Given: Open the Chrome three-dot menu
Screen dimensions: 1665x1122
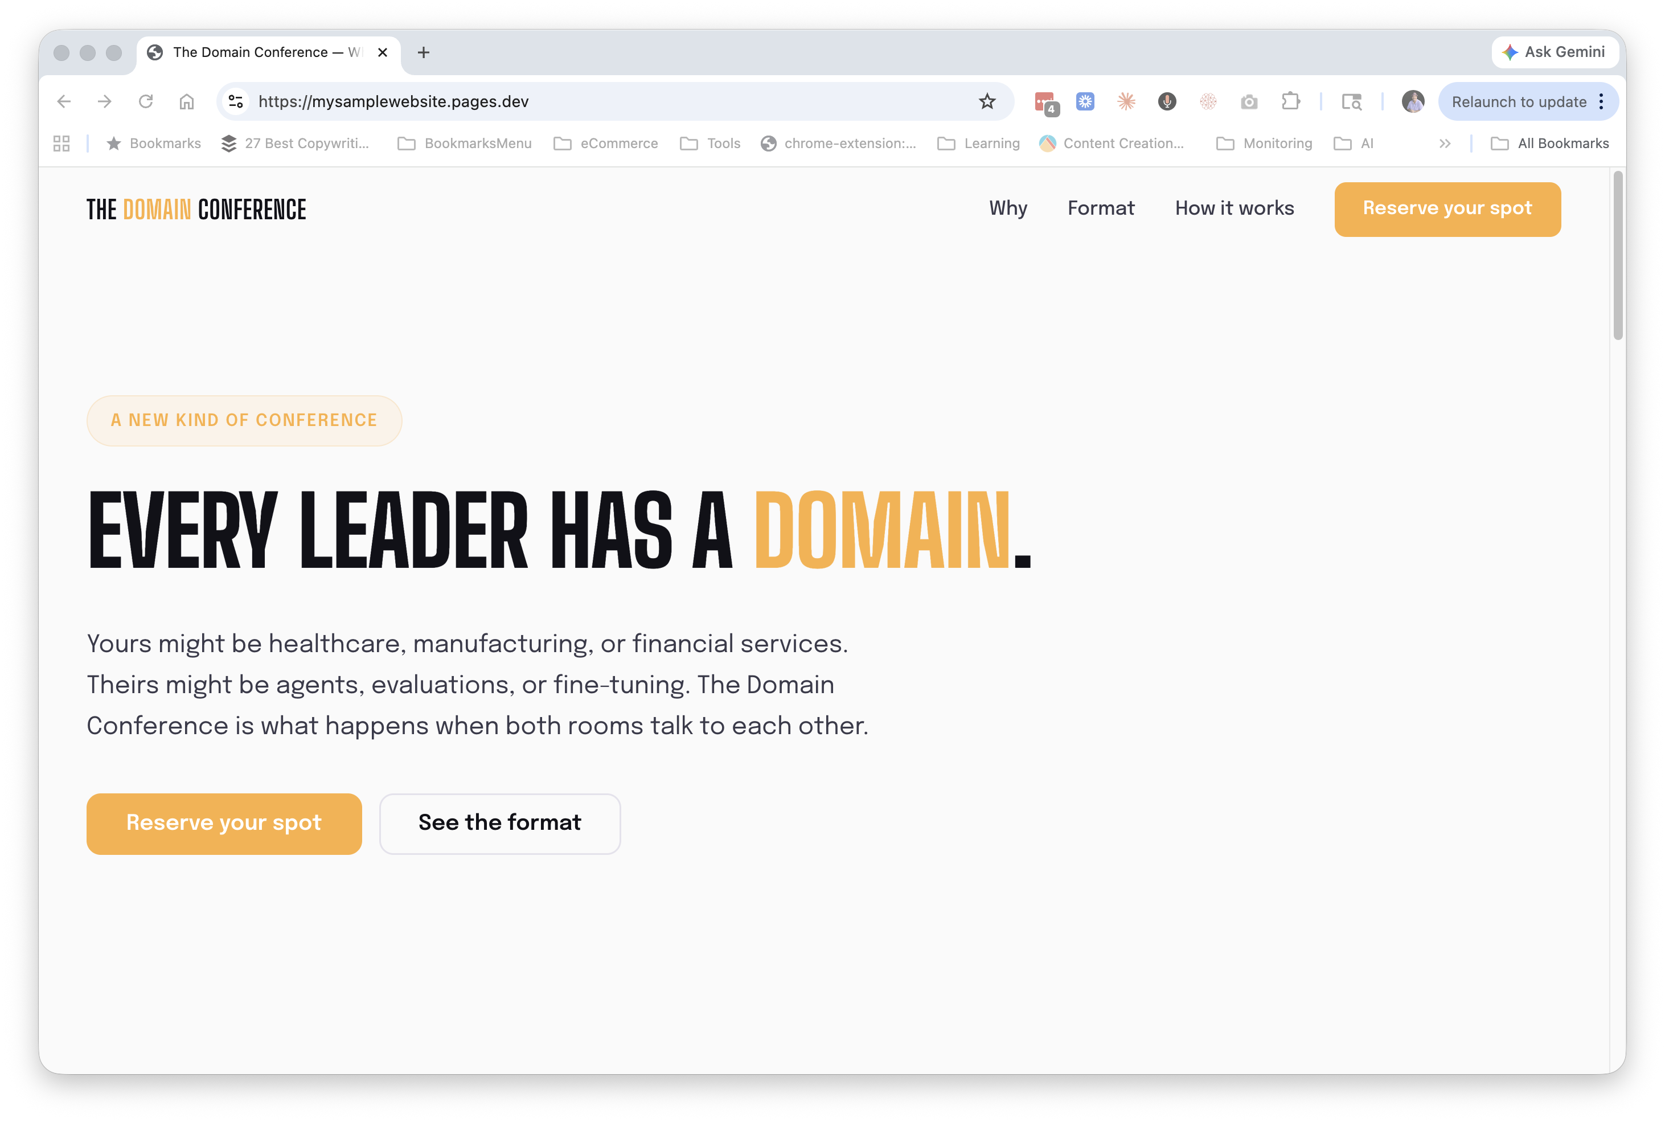Looking at the screenshot, I should pyautogui.click(x=1601, y=101).
